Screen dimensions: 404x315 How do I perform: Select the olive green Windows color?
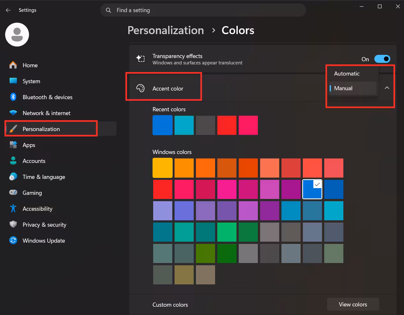206,253
